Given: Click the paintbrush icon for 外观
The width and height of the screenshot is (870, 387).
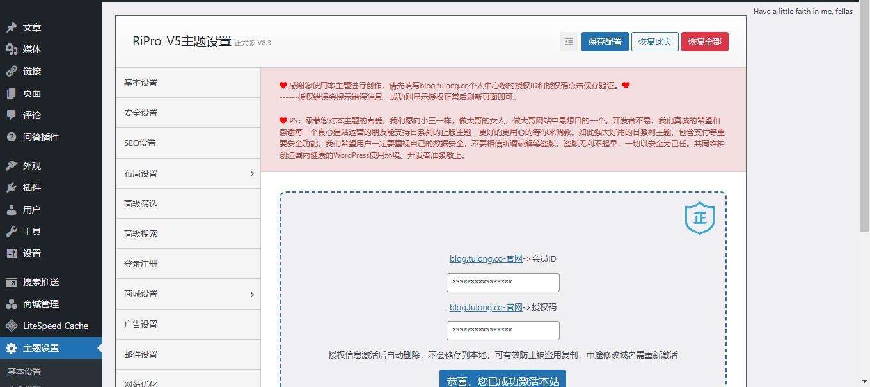Looking at the screenshot, I should (x=12, y=166).
